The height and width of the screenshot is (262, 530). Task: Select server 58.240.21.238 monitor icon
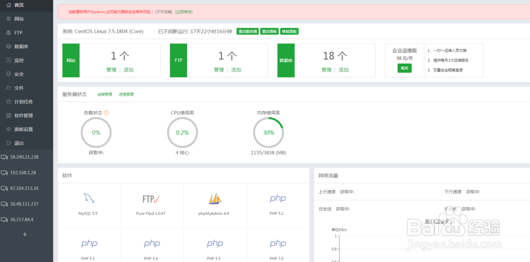pyautogui.click(x=4, y=157)
